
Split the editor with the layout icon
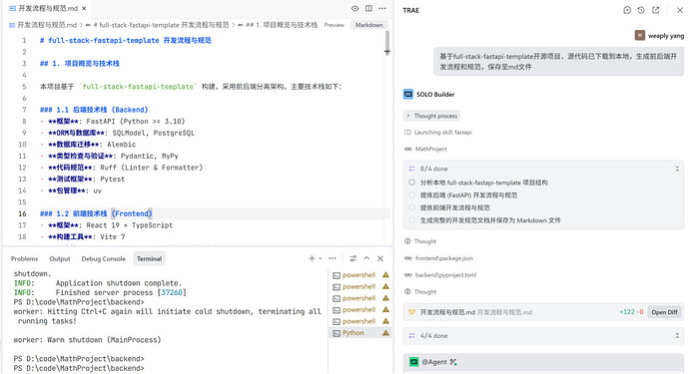click(368, 8)
